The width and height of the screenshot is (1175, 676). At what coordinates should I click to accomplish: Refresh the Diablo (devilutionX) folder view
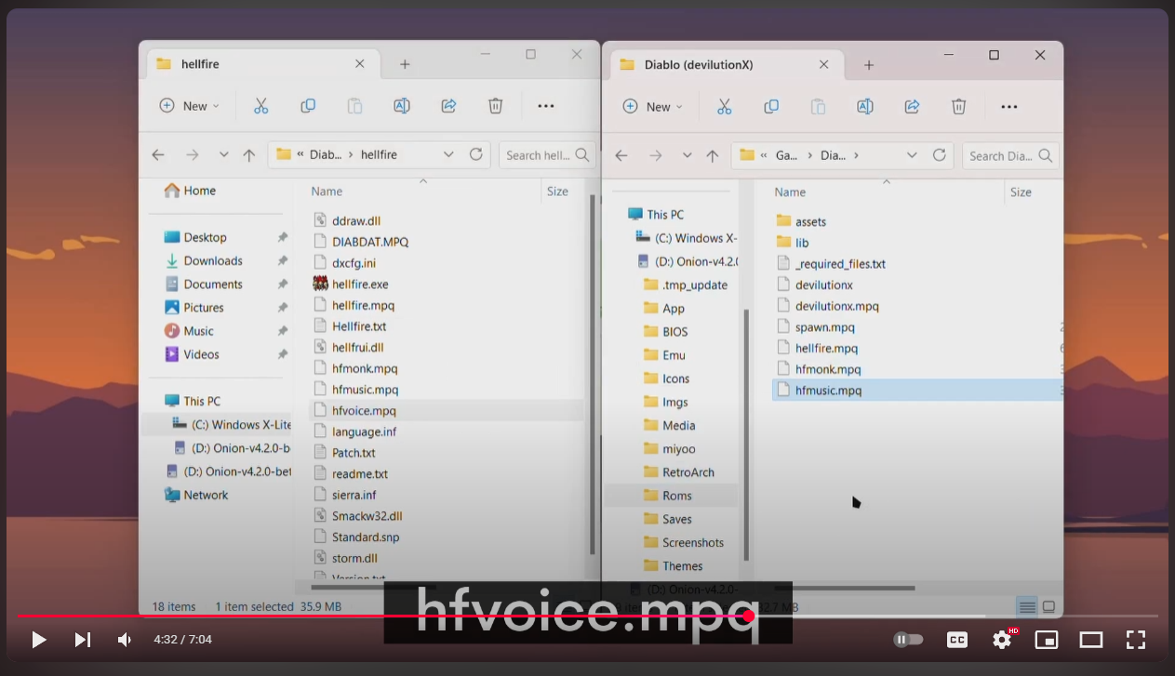940,155
